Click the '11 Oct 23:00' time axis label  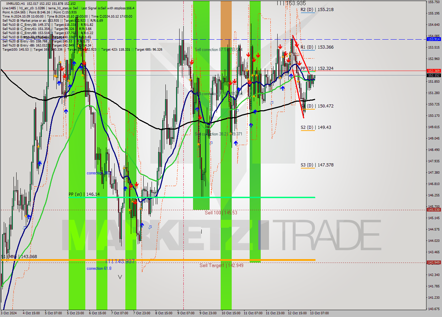point(275,313)
